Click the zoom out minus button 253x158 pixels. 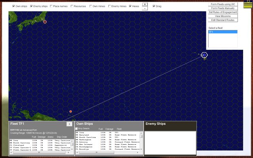point(145,8)
